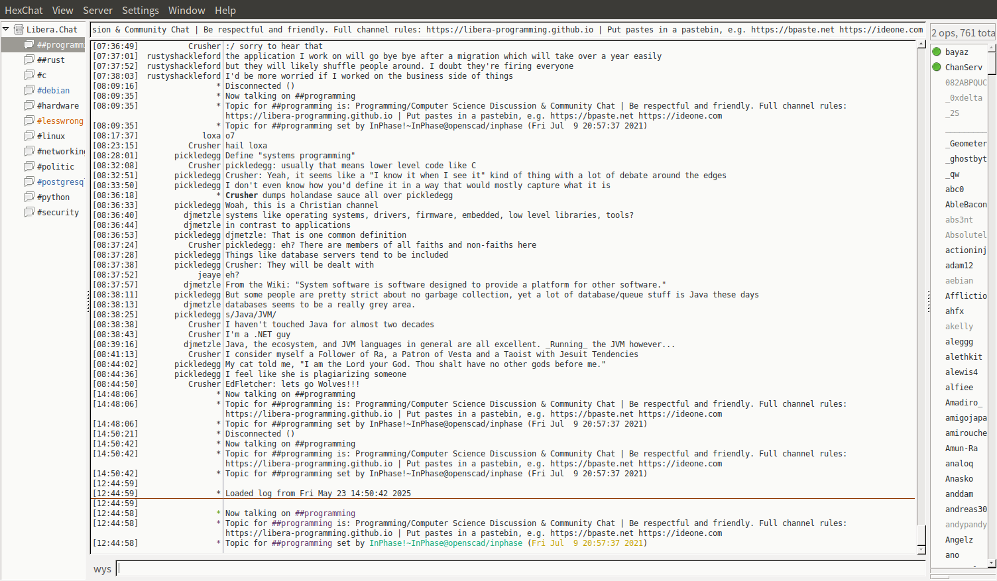Click the green op dot beside ChanServ
Screen dimensions: 997x581
(937, 67)
